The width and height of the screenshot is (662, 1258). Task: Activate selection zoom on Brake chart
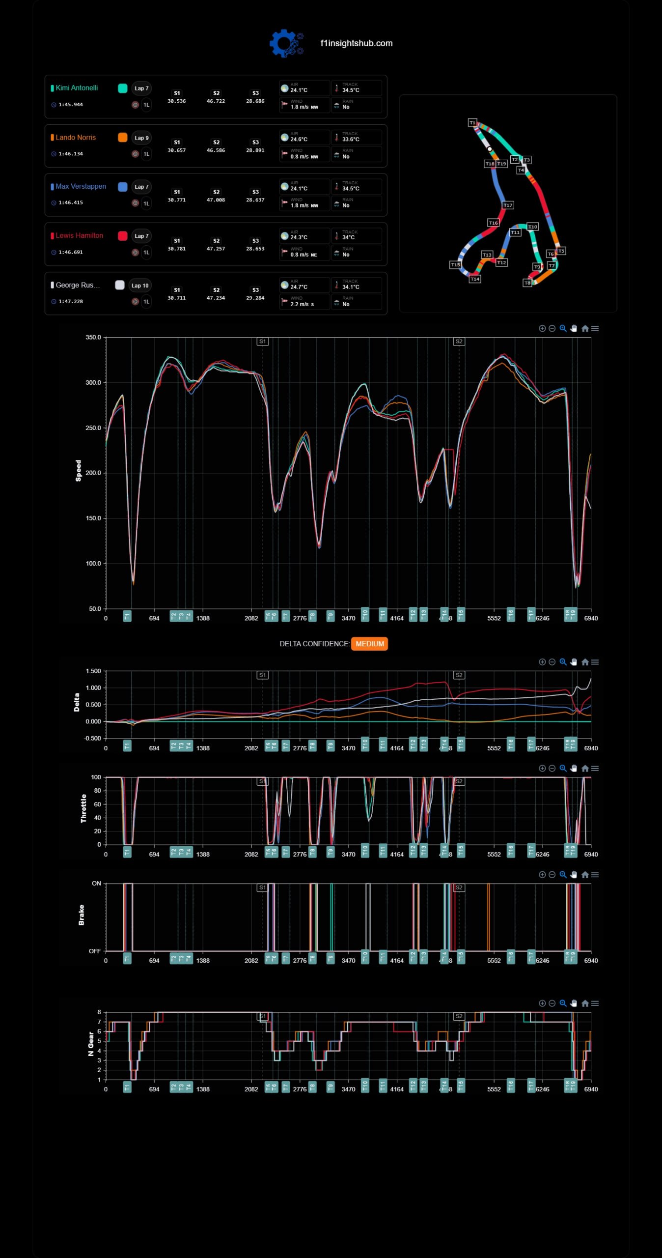[x=563, y=874]
